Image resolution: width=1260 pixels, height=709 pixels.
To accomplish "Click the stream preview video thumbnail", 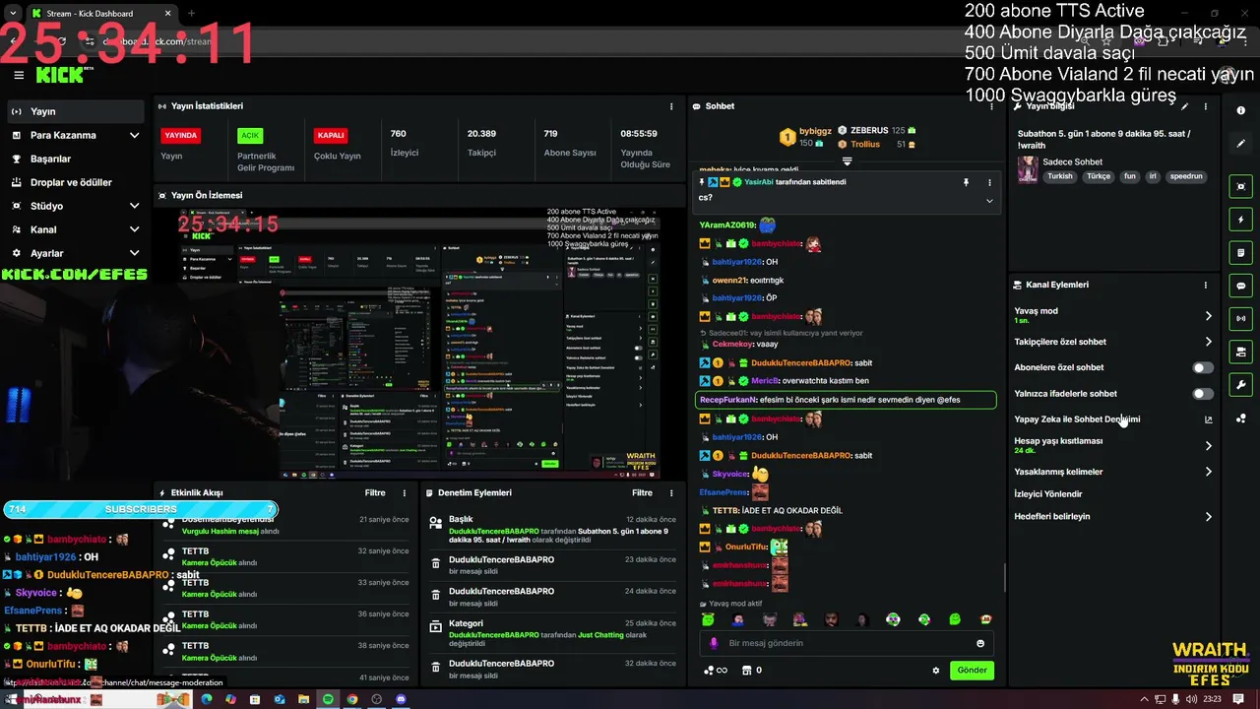I will [418, 343].
